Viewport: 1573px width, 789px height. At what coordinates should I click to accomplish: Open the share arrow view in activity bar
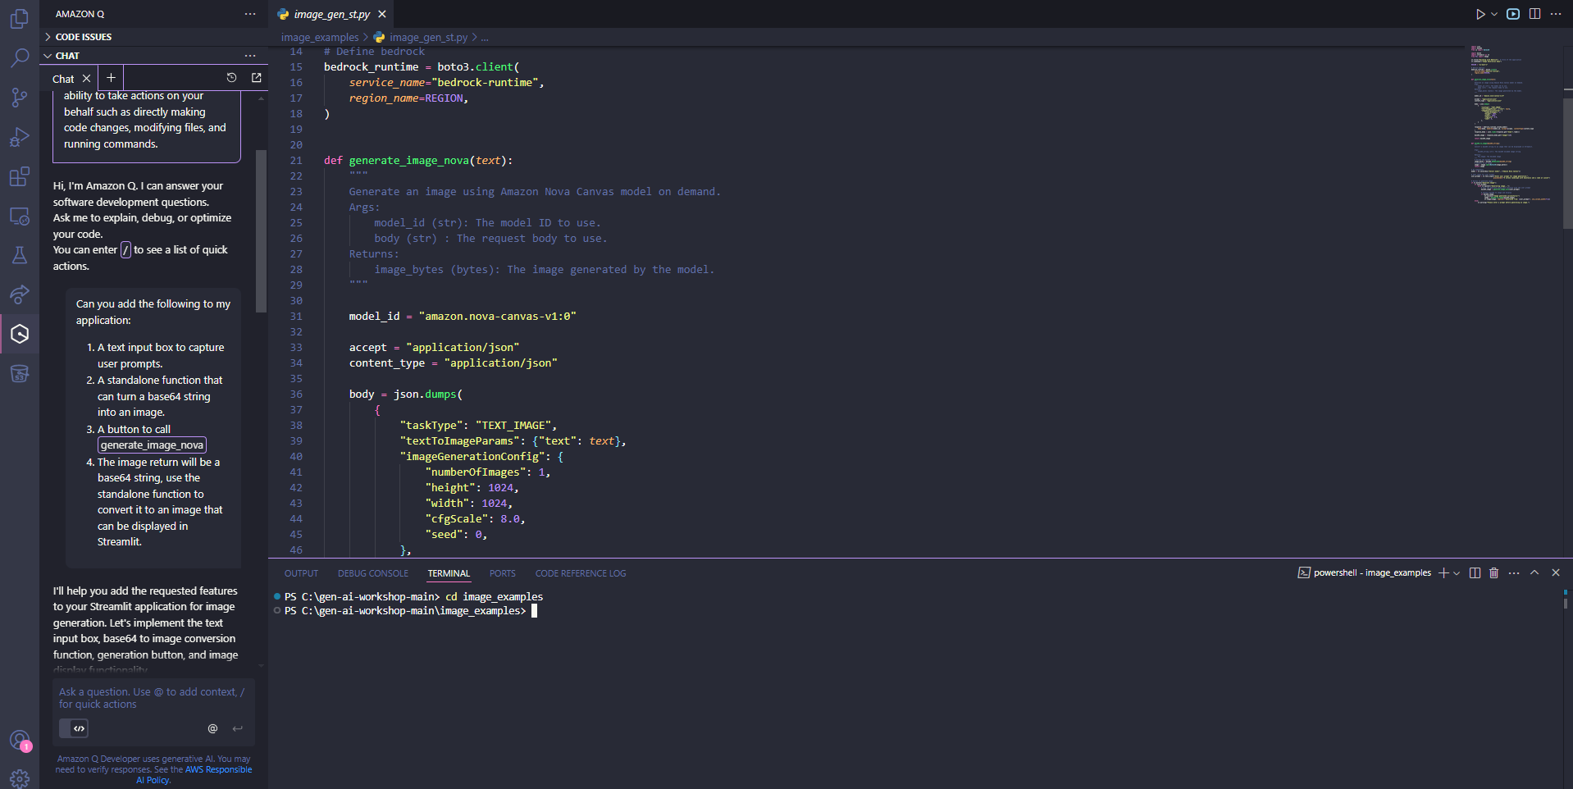coord(20,294)
